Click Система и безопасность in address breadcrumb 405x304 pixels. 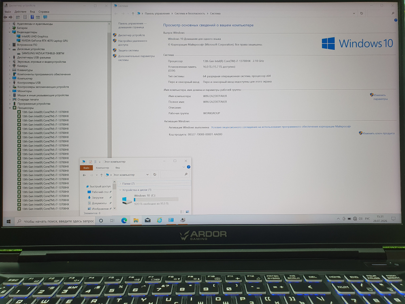coord(190,13)
